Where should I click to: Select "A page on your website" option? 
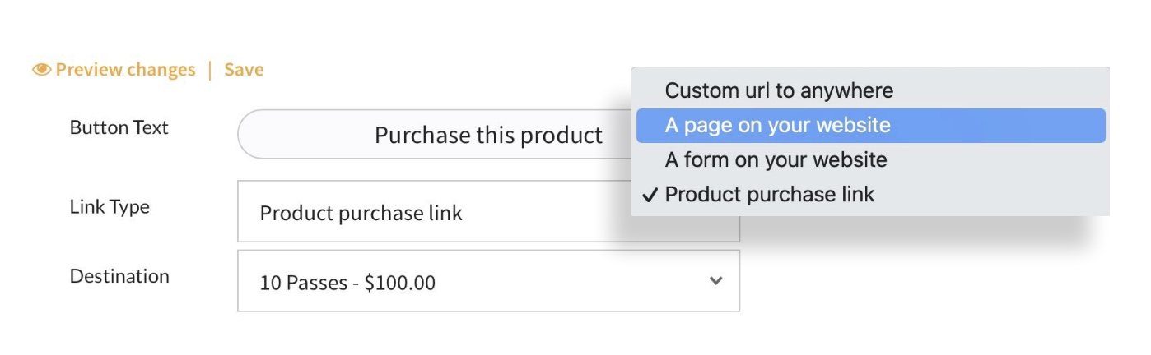tap(777, 126)
